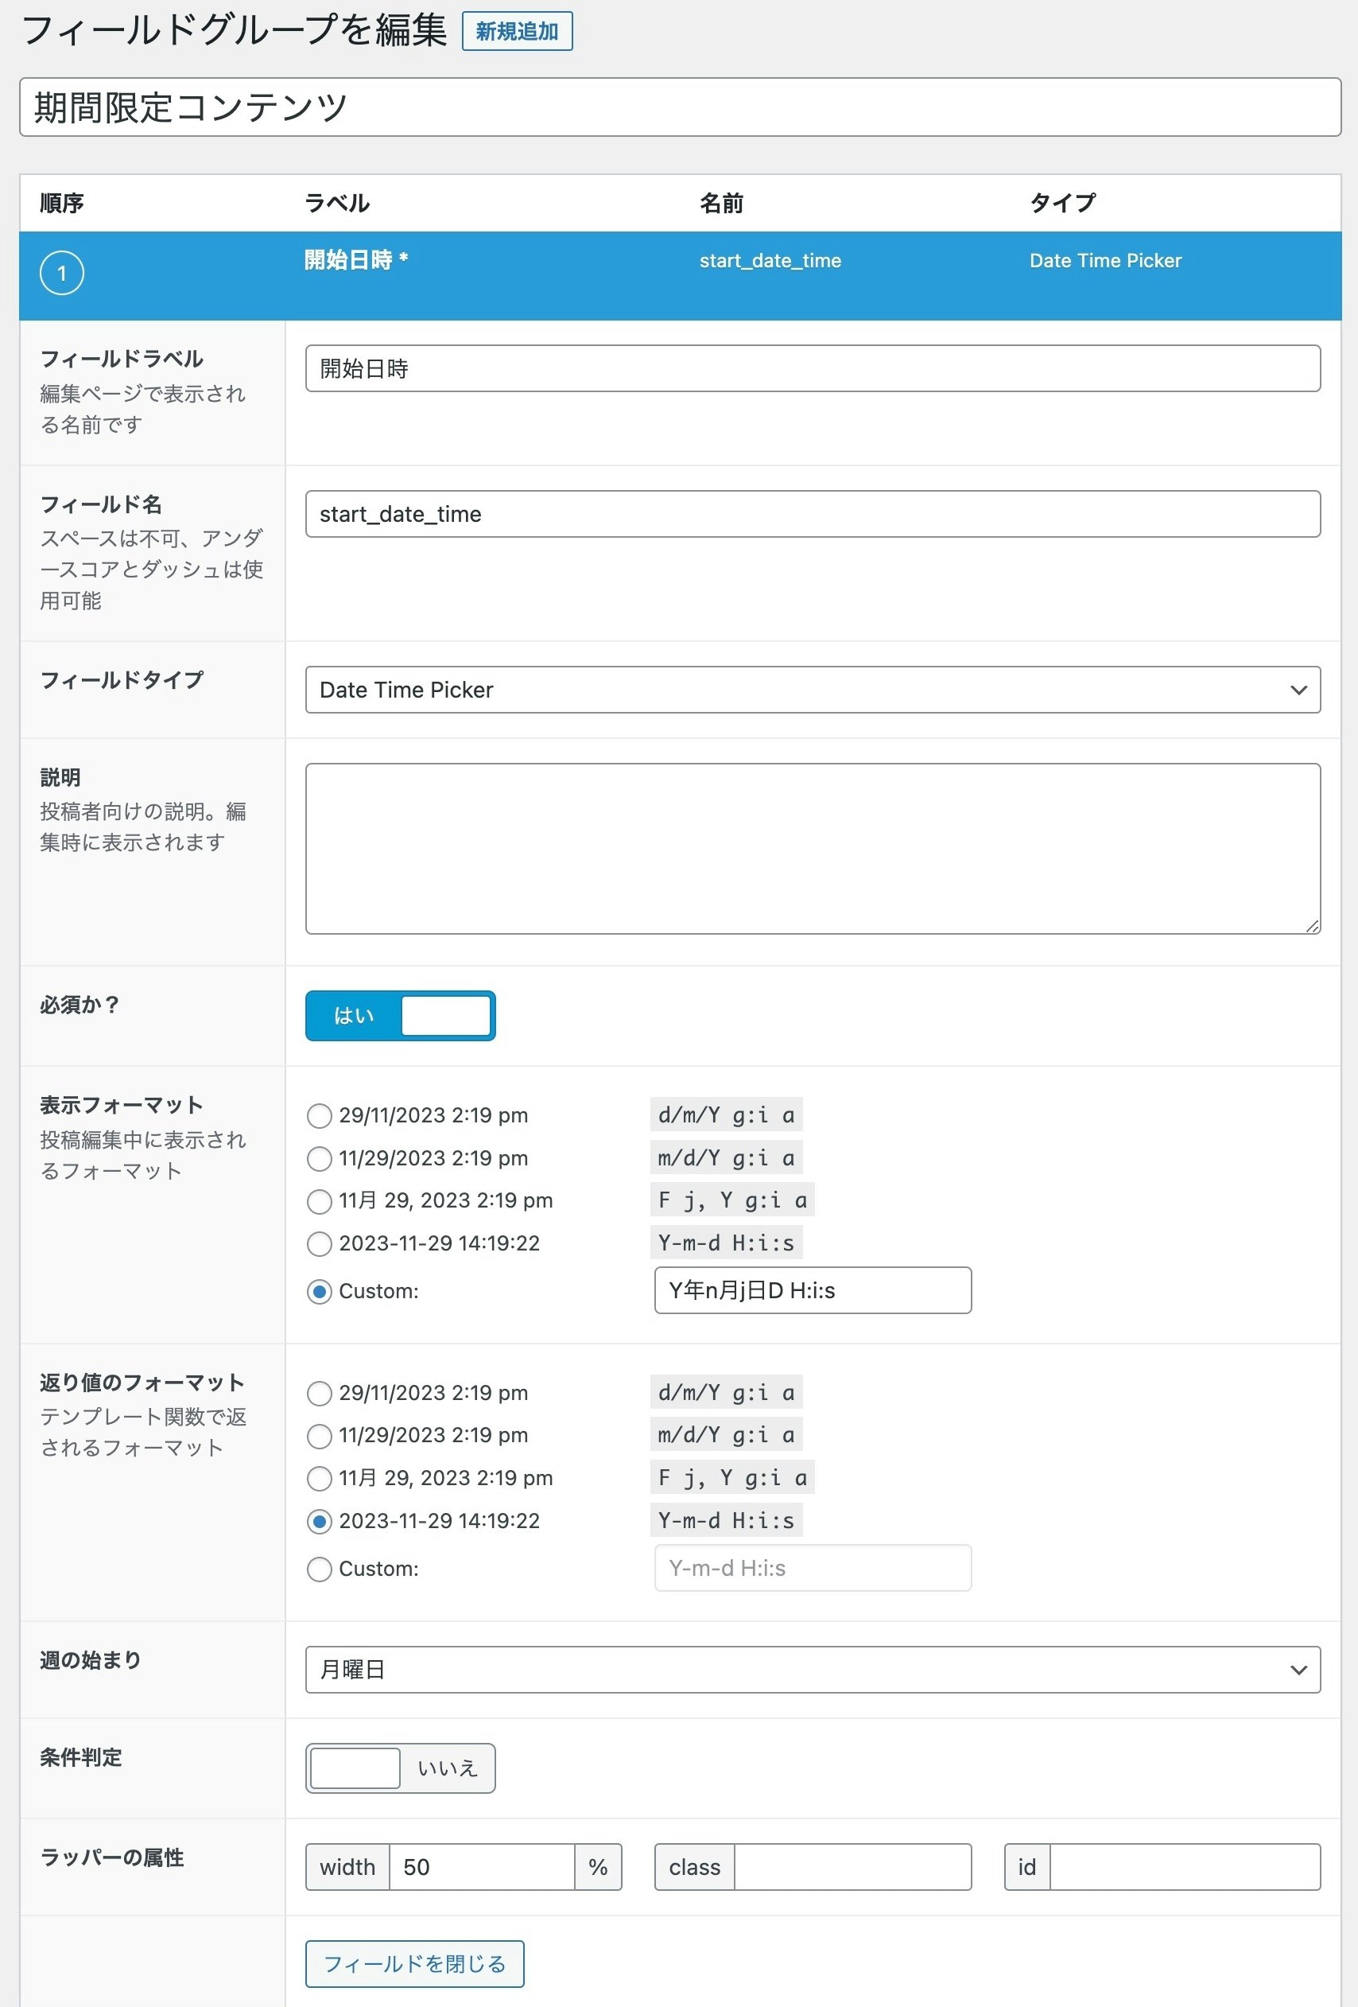Screen dimensions: 1358x2007
Task: Focus the フィールド名 input start_date_time
Action: pyautogui.click(x=813, y=514)
